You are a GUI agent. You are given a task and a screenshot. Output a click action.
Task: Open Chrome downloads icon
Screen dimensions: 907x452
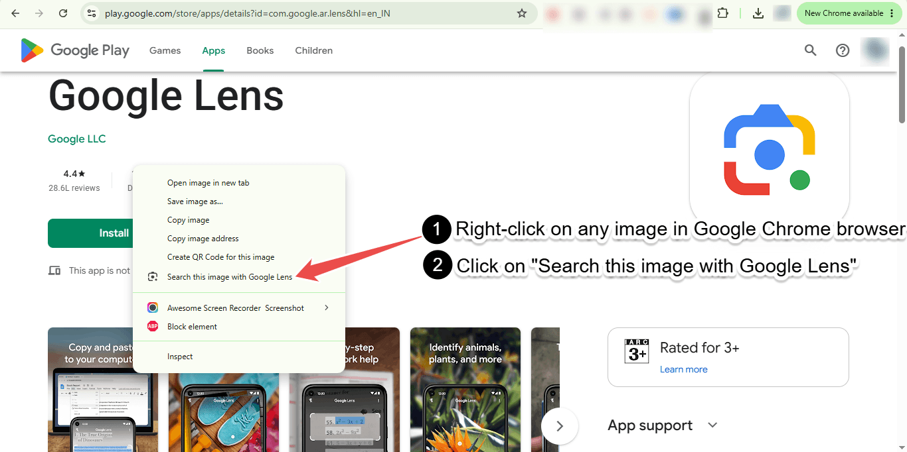(x=758, y=13)
